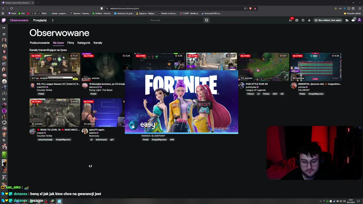Viewport: 363px width, 204px height.
Task: Open spinaTV again stream thumbnail
Action: (103, 113)
